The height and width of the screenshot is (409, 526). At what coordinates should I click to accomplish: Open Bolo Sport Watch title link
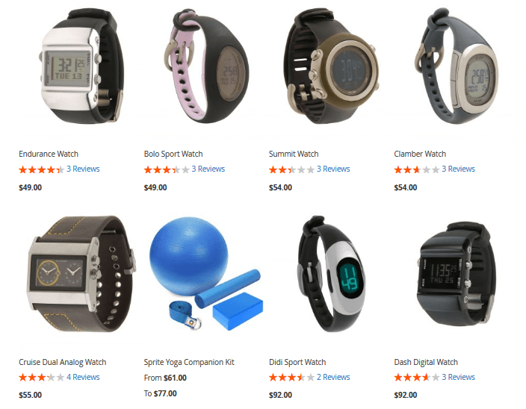pyautogui.click(x=173, y=154)
